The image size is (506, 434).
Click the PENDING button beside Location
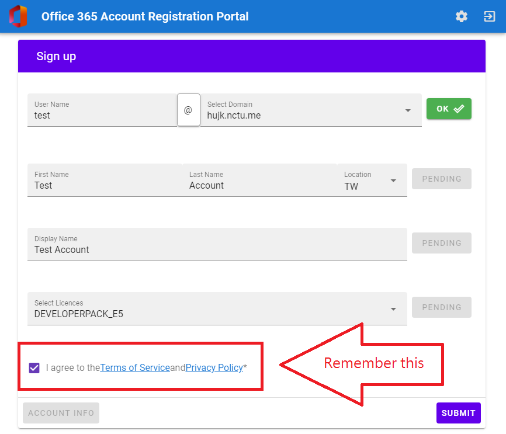(442, 179)
